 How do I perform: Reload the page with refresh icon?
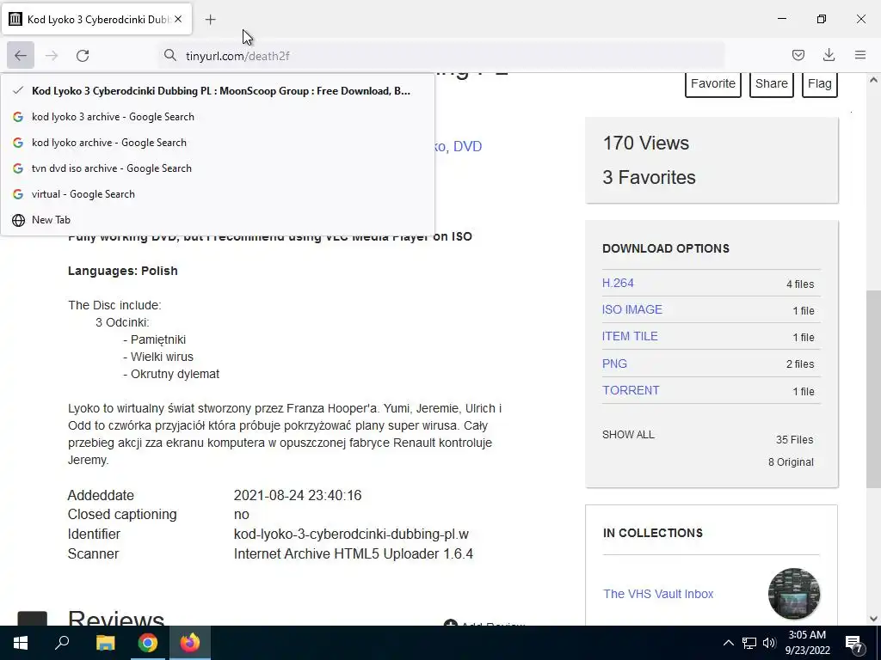(x=83, y=56)
